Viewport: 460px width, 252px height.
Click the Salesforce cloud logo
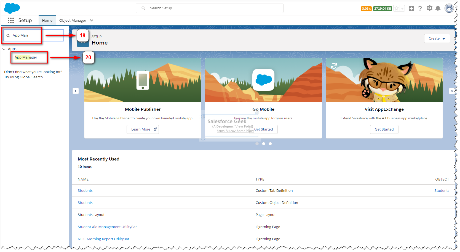tap(12, 8)
